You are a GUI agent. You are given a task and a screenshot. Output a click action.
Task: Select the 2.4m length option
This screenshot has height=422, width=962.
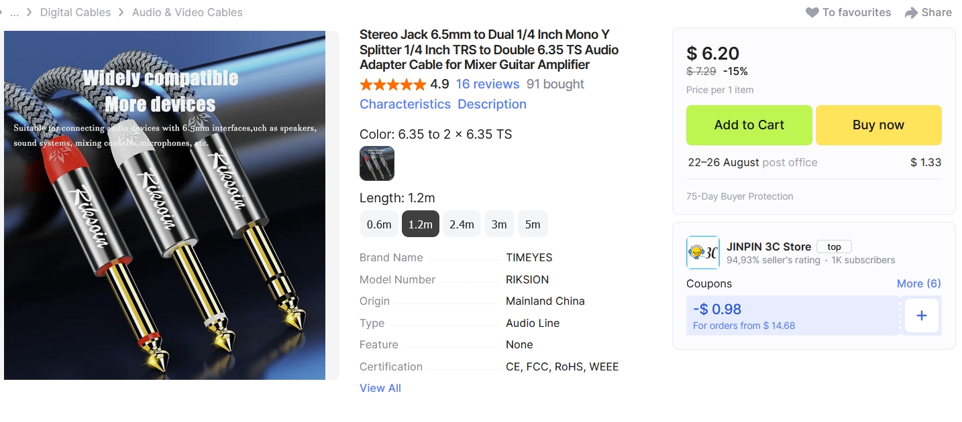pyautogui.click(x=462, y=224)
